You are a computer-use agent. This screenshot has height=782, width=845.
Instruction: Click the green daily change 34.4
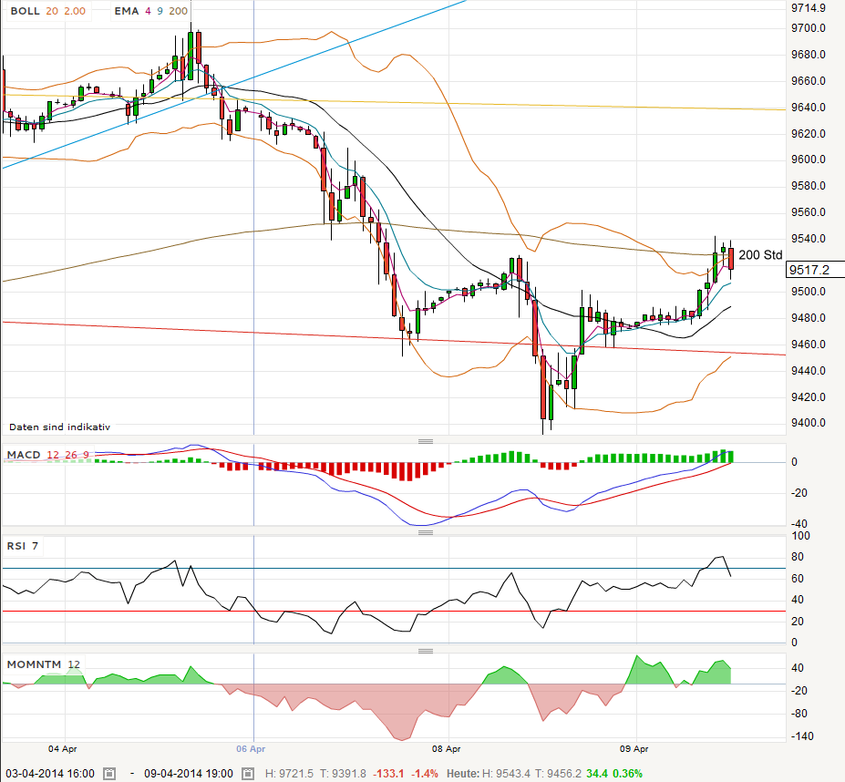click(596, 774)
